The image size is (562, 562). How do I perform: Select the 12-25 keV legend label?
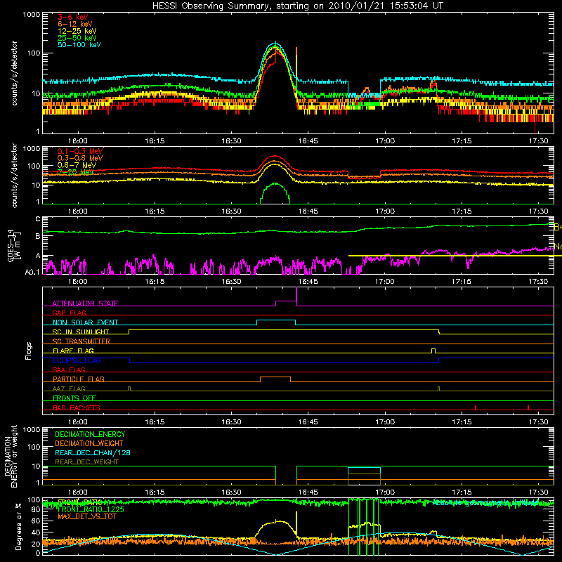[77, 31]
